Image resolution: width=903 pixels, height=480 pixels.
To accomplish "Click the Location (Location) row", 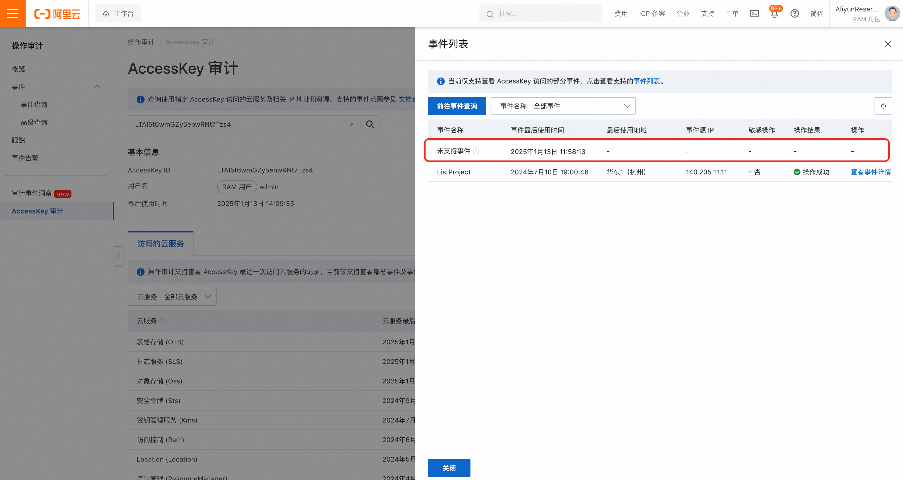I will [271, 459].
